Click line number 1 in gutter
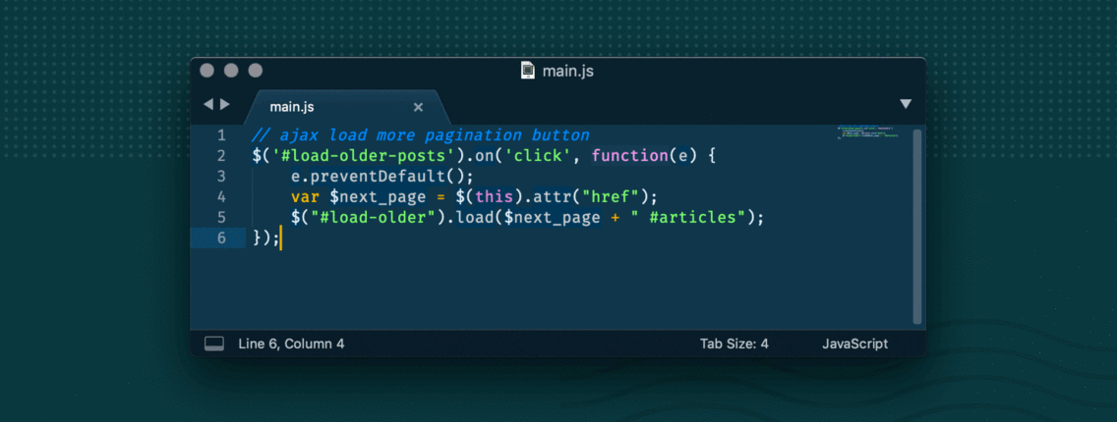 pyautogui.click(x=221, y=135)
